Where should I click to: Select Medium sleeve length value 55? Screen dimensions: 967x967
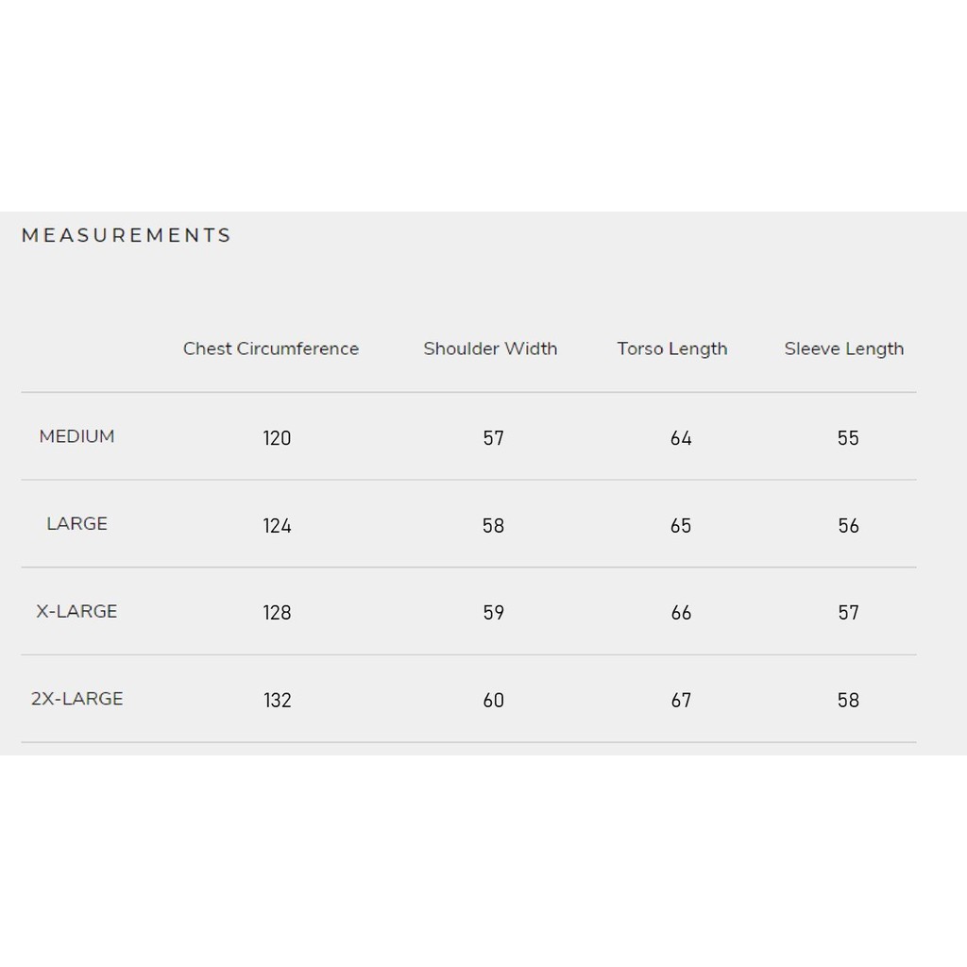(x=848, y=438)
